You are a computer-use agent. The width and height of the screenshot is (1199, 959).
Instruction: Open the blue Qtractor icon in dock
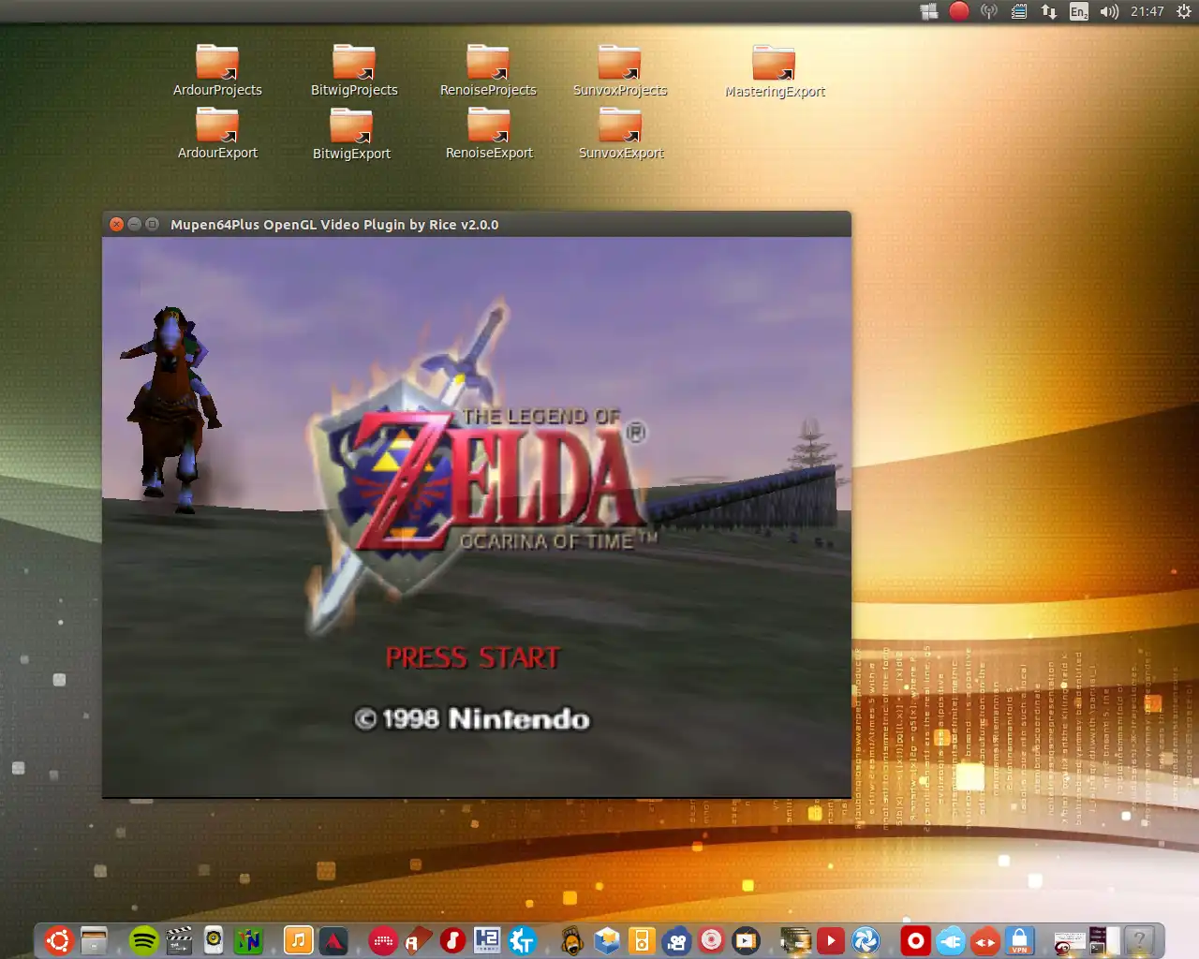click(522, 940)
